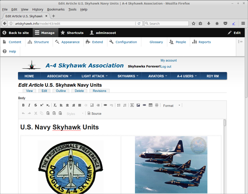The height and width of the screenshot is (194, 248).
Task: Insert an image into the body
Action: pyautogui.click(x=138, y=105)
